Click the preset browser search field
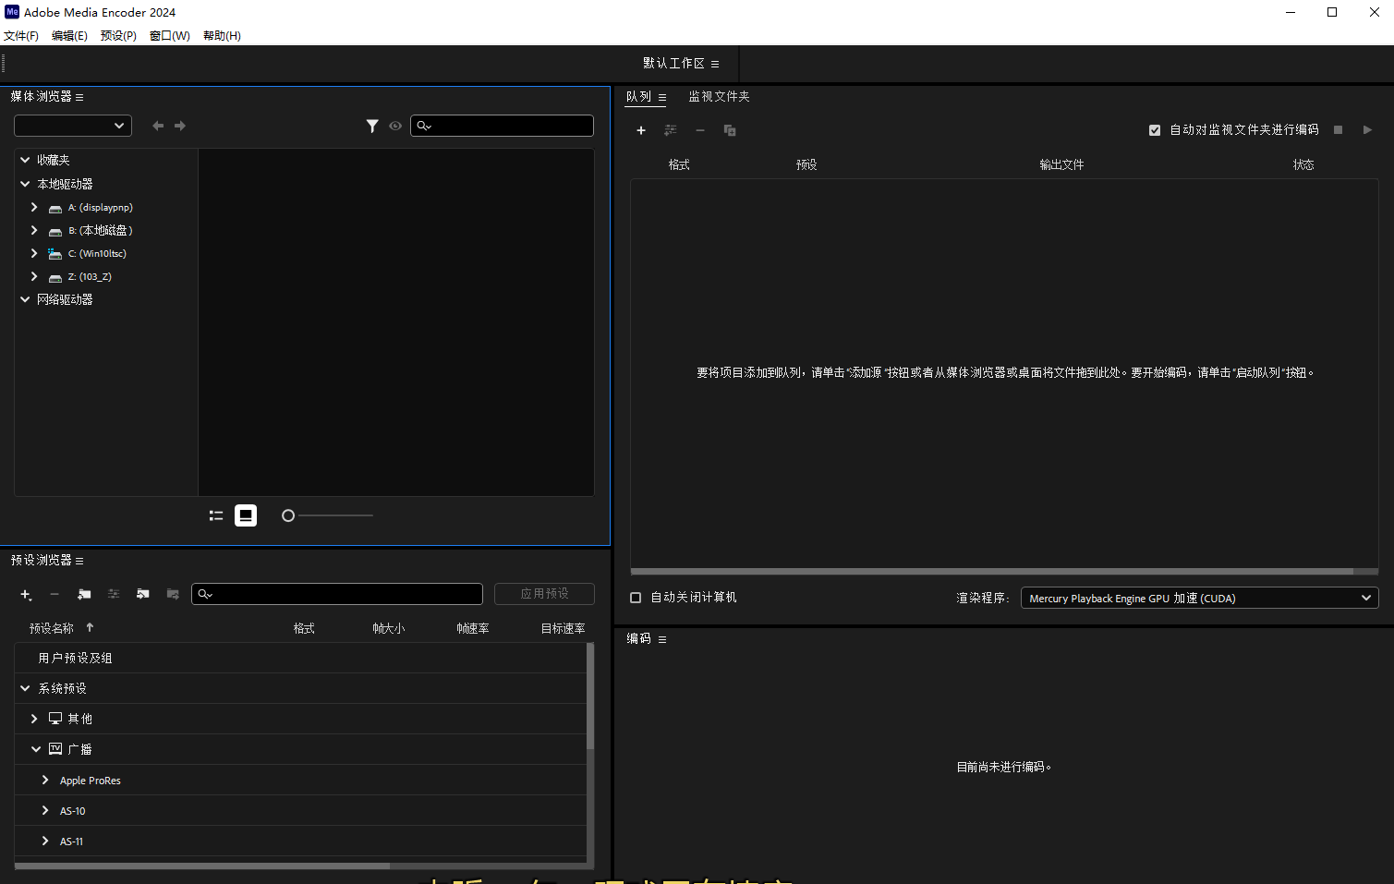Viewport: 1394px width, 884px height. click(337, 594)
